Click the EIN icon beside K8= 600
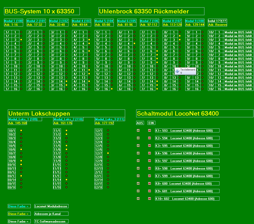 point(150,183)
